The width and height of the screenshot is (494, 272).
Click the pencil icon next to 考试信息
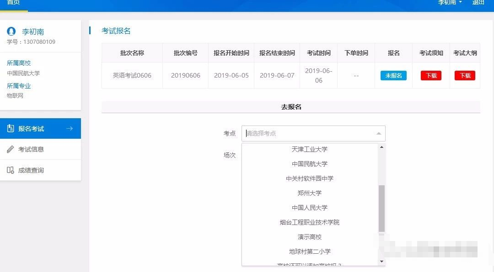click(11, 149)
